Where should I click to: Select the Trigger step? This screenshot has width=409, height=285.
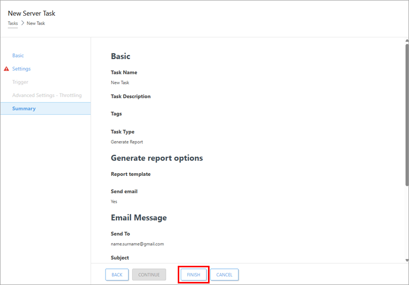(x=20, y=82)
